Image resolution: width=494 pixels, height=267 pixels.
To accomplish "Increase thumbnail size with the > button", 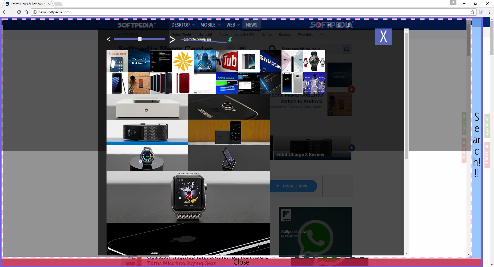I will coord(172,39).
